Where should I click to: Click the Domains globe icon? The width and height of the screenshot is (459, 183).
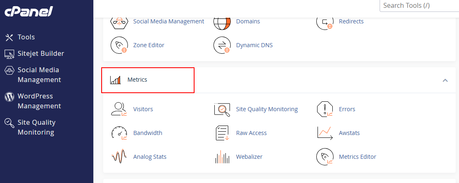point(222,23)
